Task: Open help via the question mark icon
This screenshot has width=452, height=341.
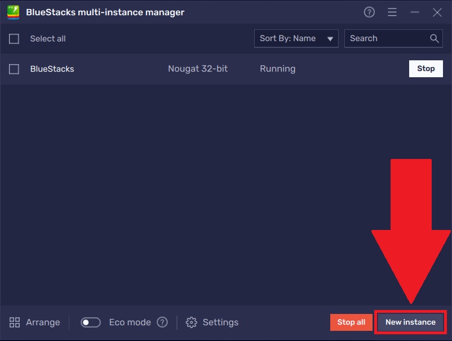Action: click(369, 11)
